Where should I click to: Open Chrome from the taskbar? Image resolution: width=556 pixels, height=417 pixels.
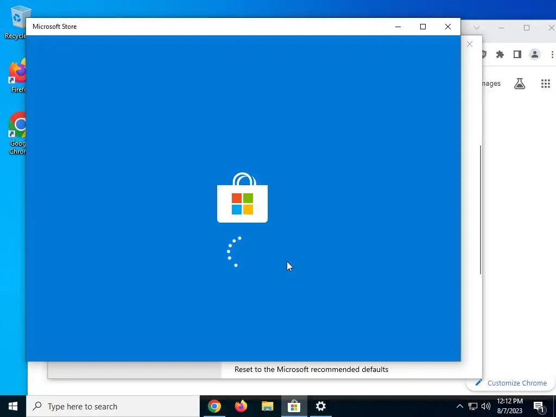[x=214, y=406]
